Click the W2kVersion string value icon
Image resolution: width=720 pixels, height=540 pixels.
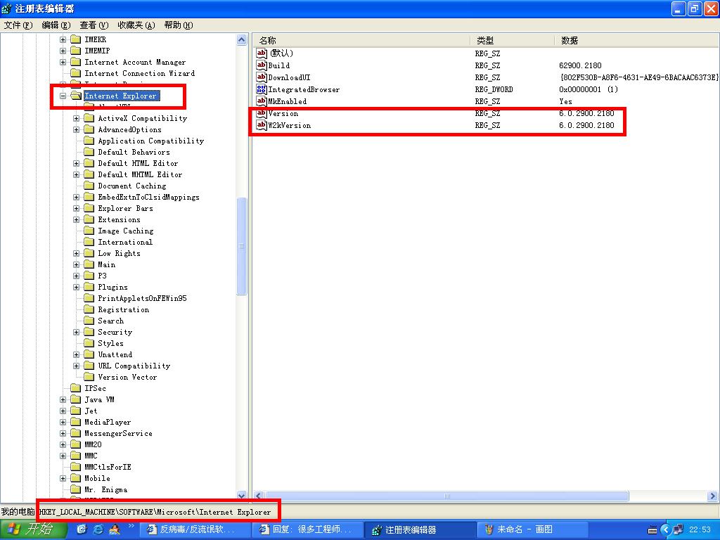262,125
